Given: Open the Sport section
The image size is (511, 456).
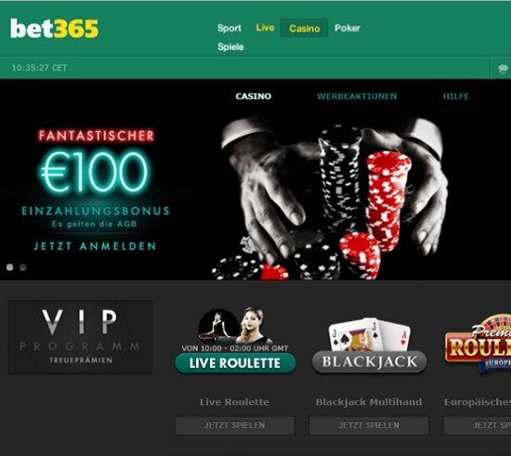Looking at the screenshot, I should [229, 28].
